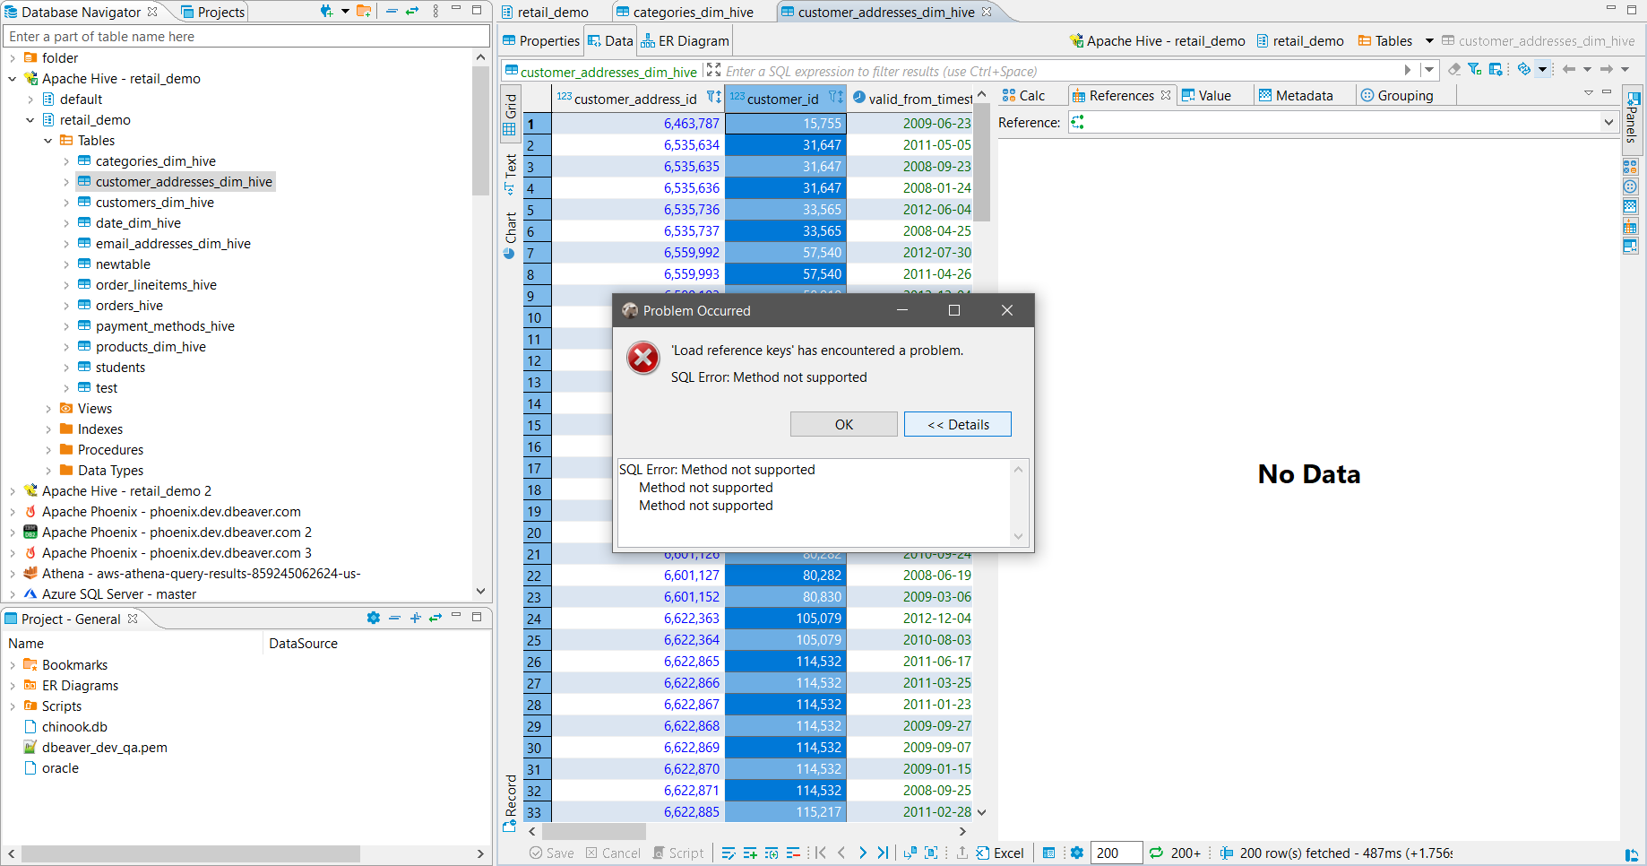Image resolution: width=1647 pixels, height=866 pixels.
Task: Jump to last record with navigation icon
Action: 883,853
